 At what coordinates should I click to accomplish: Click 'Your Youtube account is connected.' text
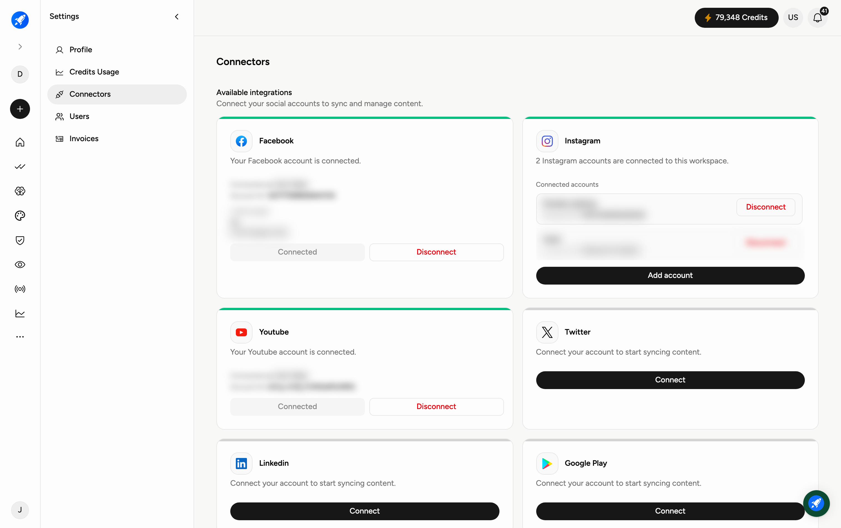[293, 352]
